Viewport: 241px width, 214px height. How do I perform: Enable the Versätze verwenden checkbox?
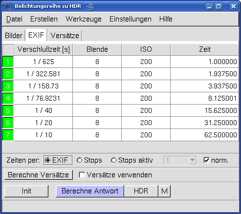click(x=115, y=175)
